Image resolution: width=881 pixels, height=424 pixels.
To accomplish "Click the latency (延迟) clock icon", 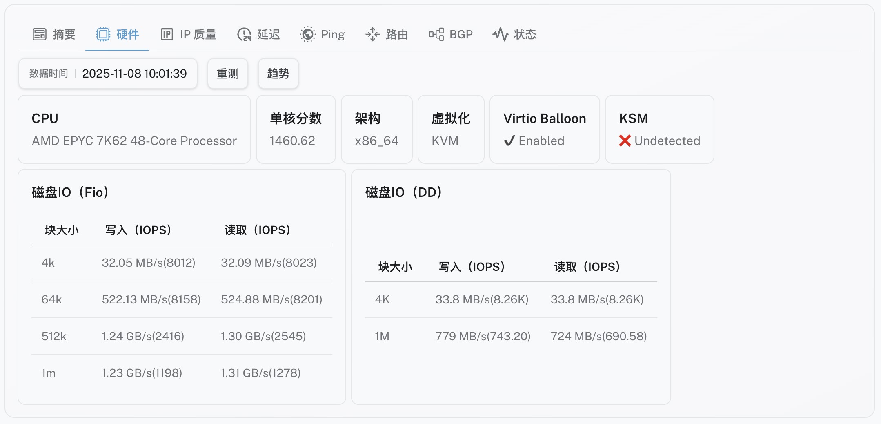I will click(x=244, y=35).
